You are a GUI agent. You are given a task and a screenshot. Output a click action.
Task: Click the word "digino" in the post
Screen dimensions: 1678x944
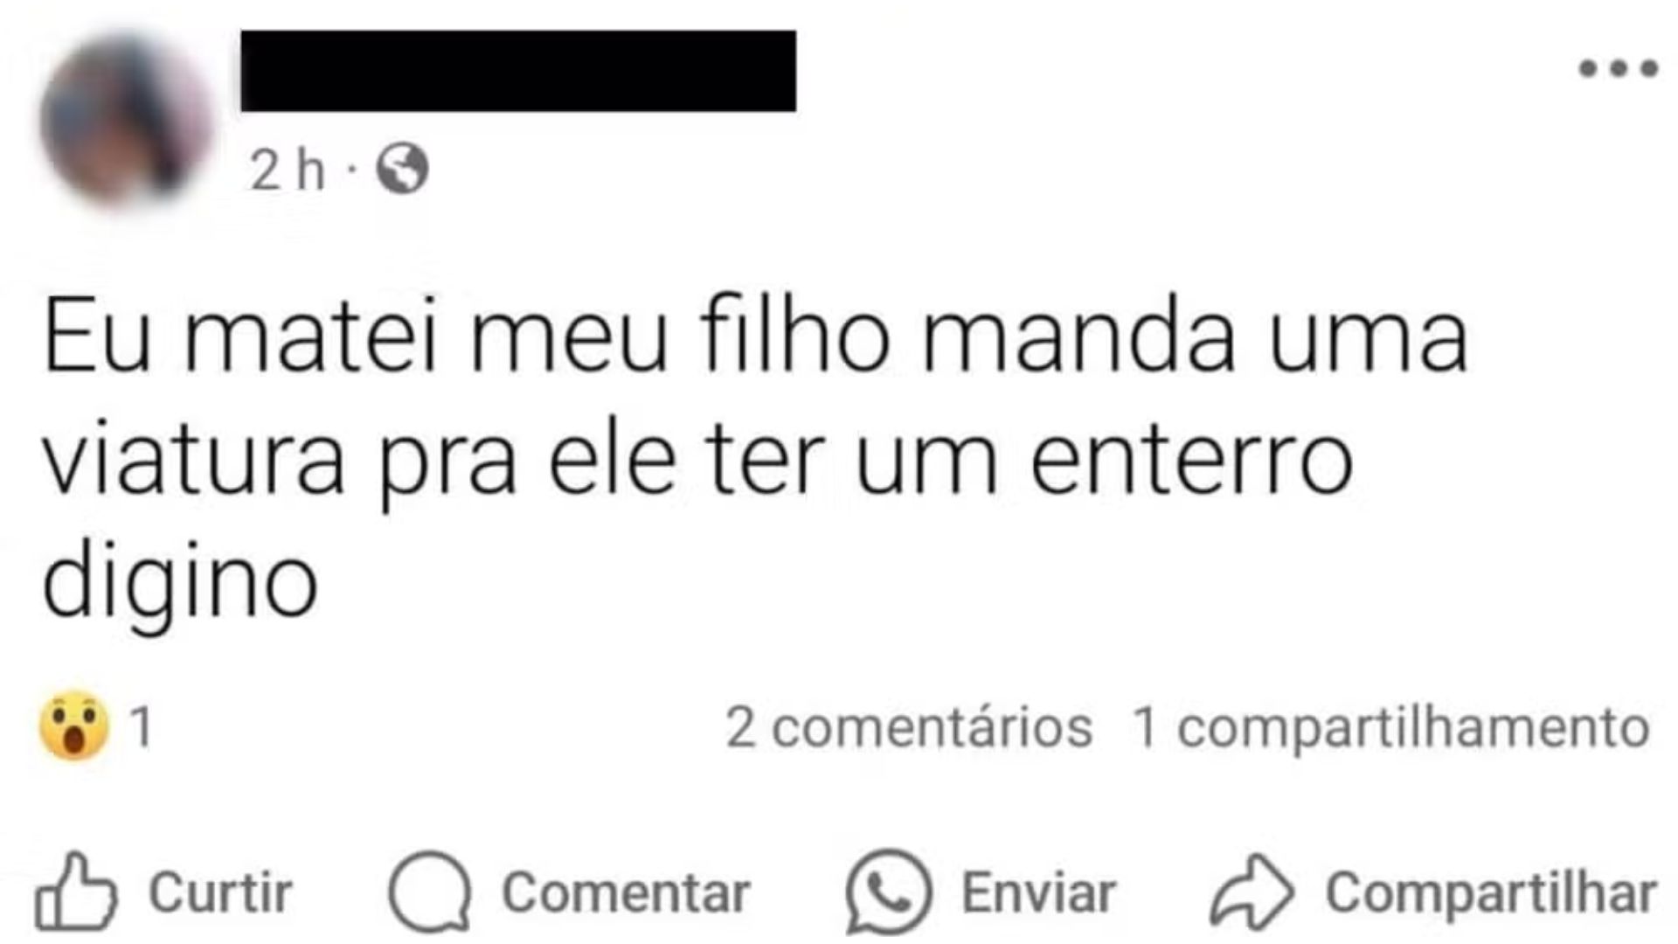coord(180,584)
